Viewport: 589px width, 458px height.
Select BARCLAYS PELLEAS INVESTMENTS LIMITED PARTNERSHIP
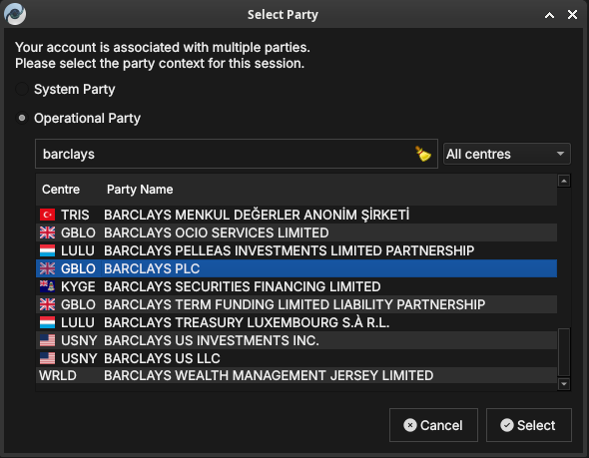pyautogui.click(x=296, y=250)
